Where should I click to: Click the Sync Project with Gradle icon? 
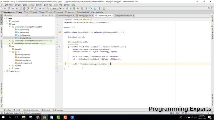pos(86,8)
